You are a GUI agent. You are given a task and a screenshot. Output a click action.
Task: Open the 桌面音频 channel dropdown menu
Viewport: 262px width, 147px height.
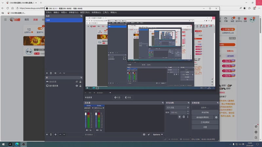[x=93, y=108]
